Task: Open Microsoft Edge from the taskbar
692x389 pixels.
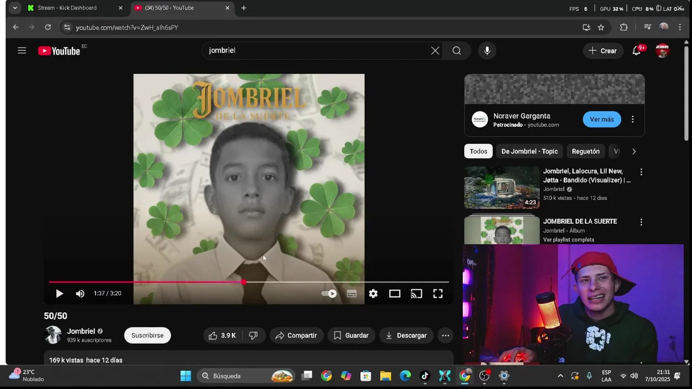Action: 405,376
